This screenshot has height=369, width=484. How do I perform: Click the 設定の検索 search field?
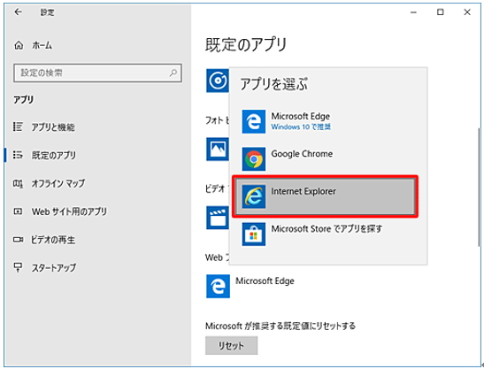tap(97, 73)
